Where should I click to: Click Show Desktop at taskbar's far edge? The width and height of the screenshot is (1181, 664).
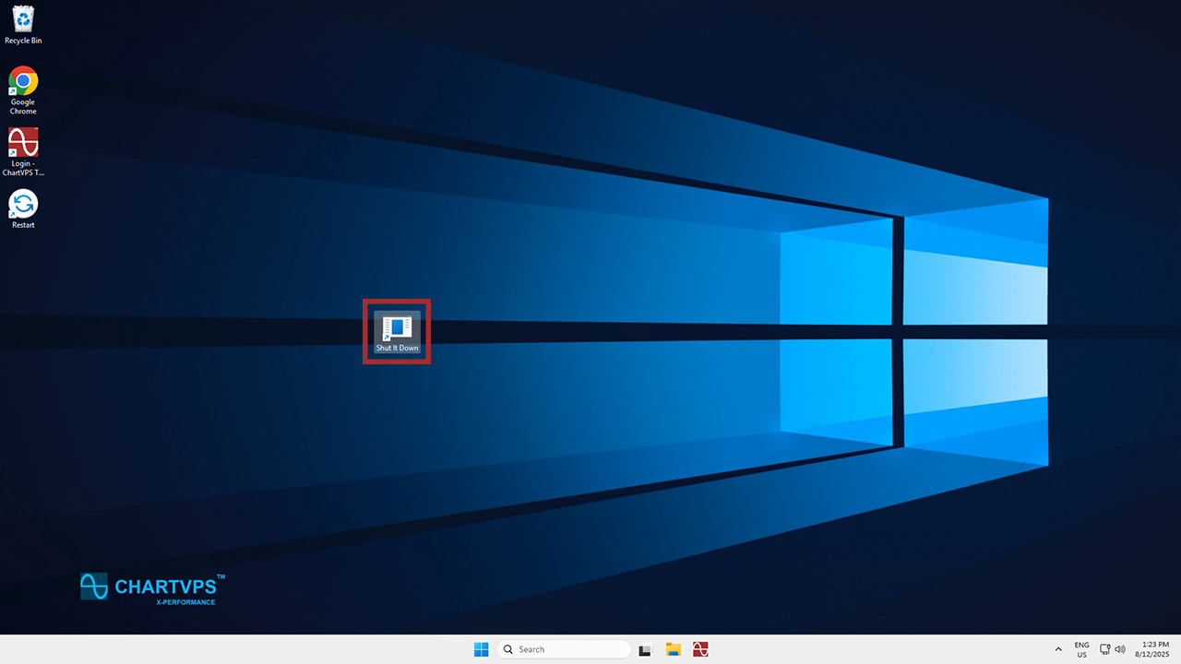[1178, 649]
